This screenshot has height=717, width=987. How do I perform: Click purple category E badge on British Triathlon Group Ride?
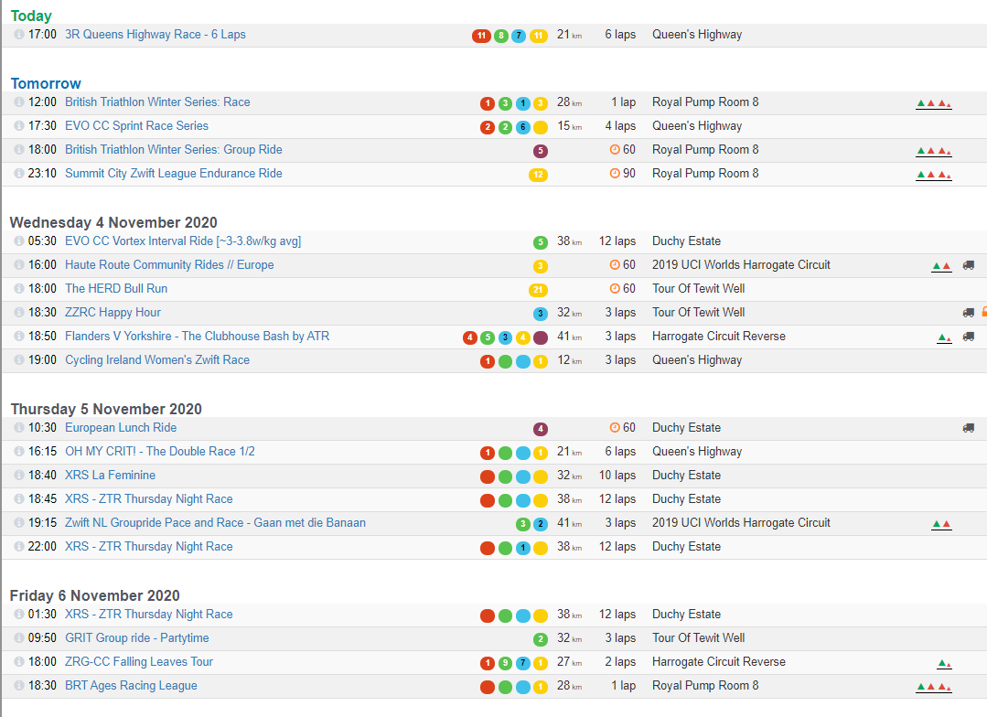pos(540,151)
